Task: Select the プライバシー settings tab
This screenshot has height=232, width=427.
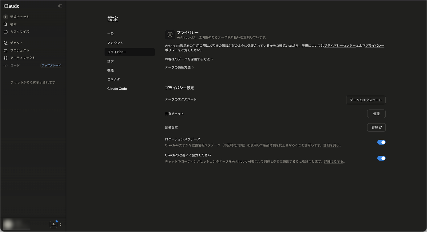Action: [130, 52]
